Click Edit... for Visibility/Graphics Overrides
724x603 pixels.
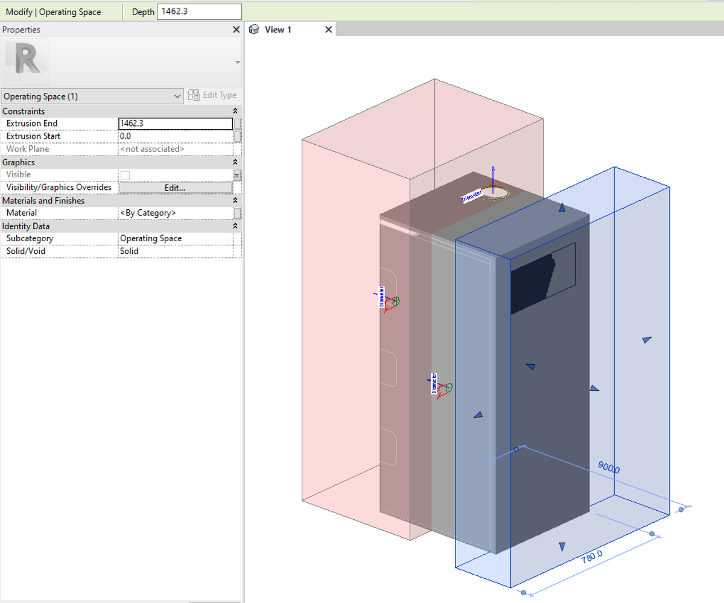click(175, 188)
